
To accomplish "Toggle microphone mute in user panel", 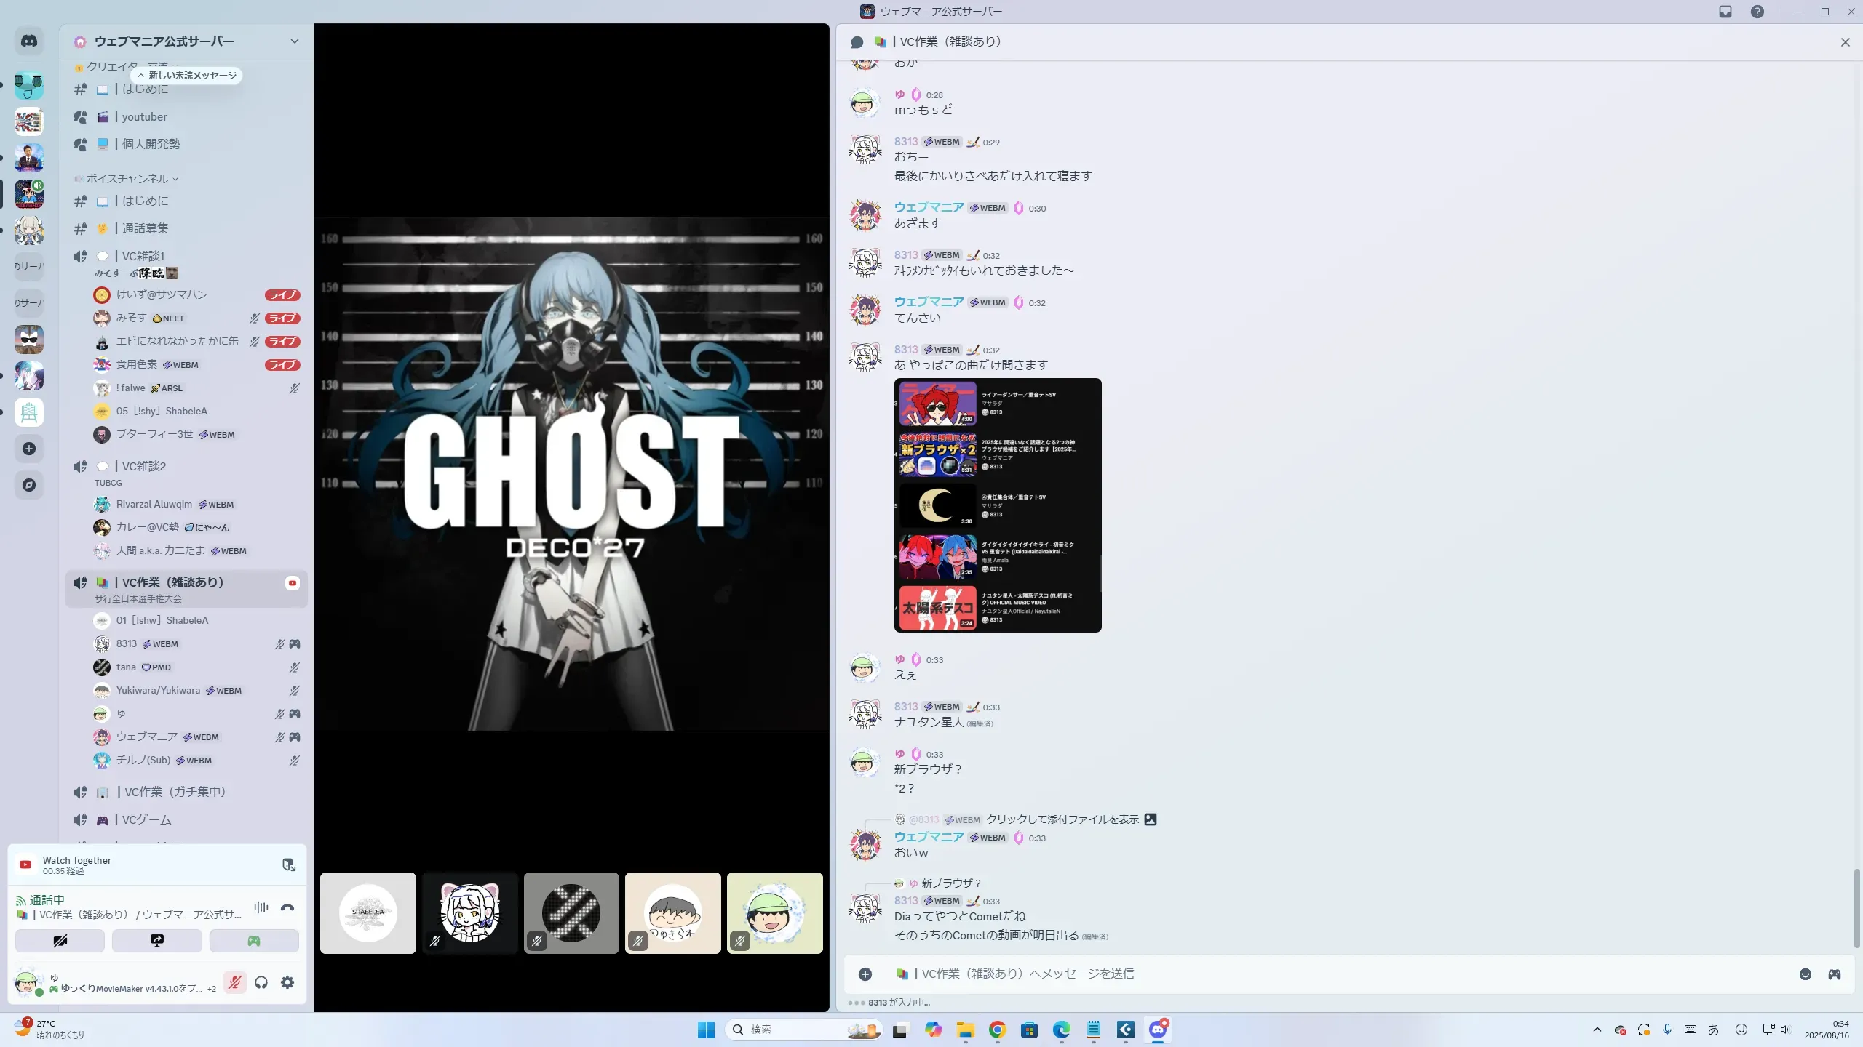I will (x=234, y=983).
